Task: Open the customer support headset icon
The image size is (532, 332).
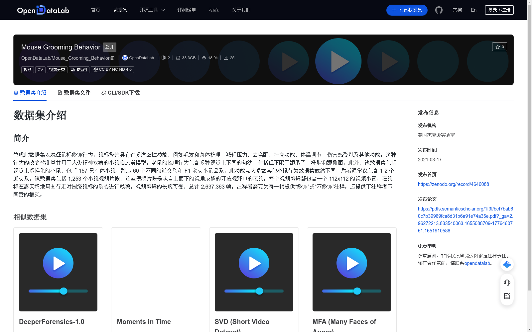Action: (507, 283)
